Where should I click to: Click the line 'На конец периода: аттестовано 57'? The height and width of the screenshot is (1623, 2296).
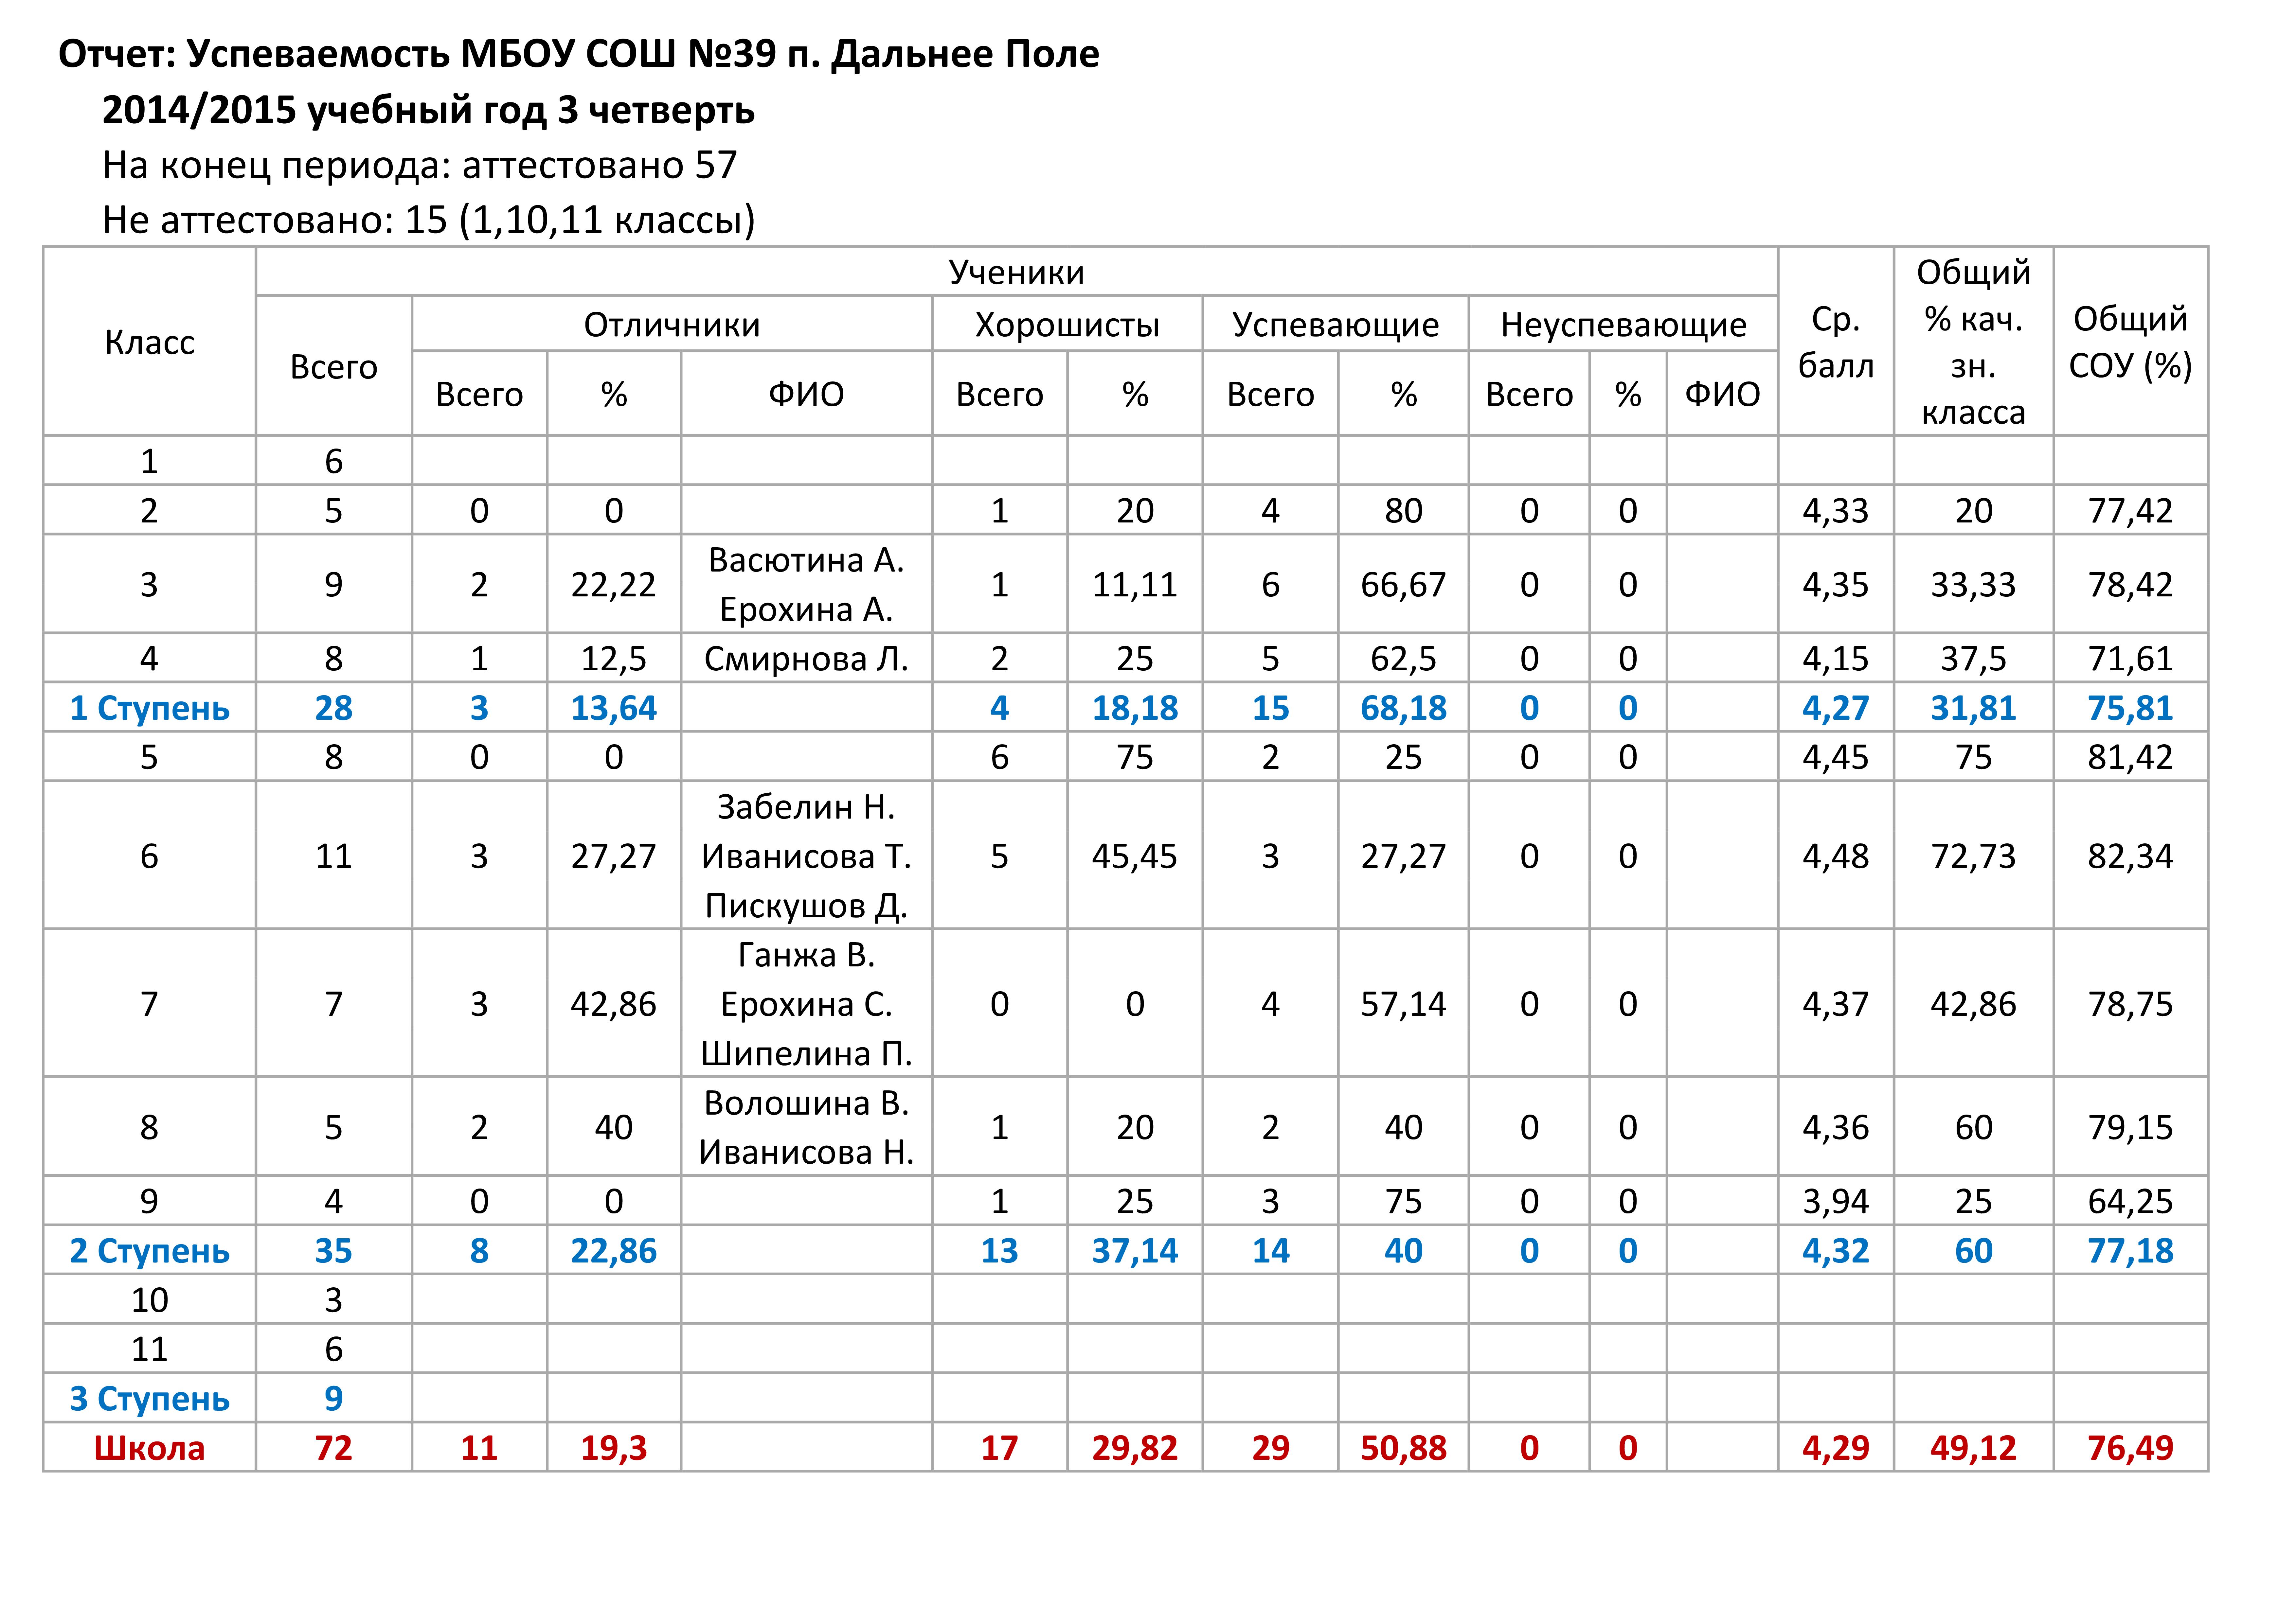click(420, 165)
